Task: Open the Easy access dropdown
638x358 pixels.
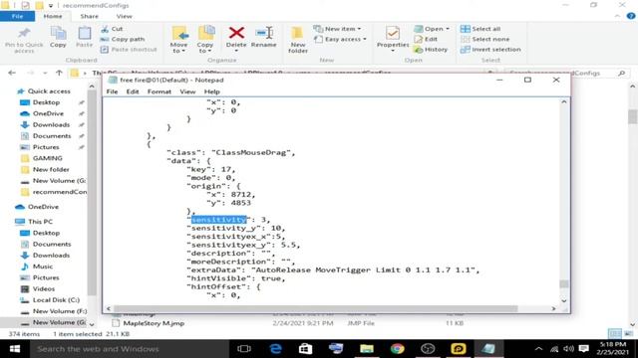Action: coord(340,39)
